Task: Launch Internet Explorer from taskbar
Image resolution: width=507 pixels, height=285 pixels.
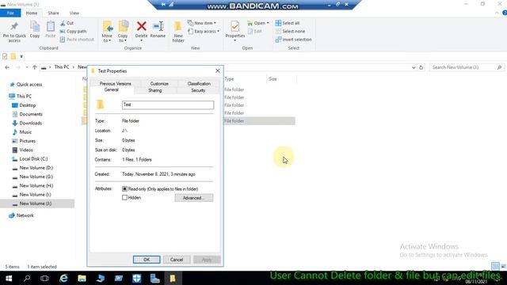Action: click(63, 278)
